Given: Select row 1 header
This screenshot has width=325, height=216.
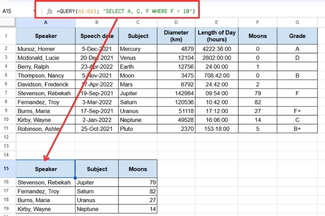Looking at the screenshot, I should [x=6, y=36].
